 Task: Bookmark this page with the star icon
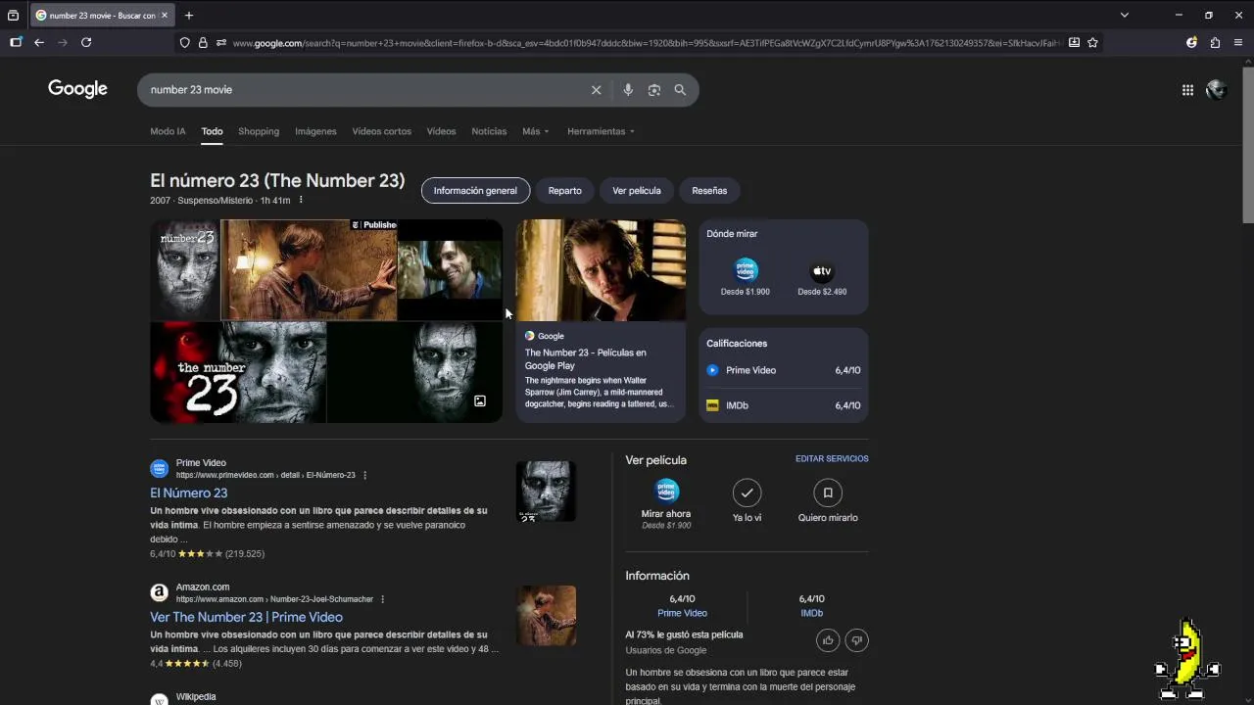[1093, 42]
